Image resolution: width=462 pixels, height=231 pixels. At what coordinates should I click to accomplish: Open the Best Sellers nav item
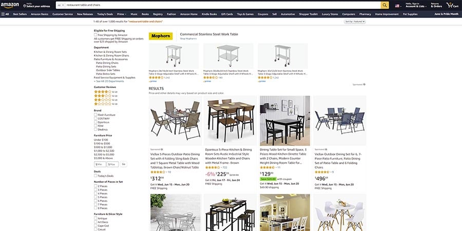click(20, 14)
